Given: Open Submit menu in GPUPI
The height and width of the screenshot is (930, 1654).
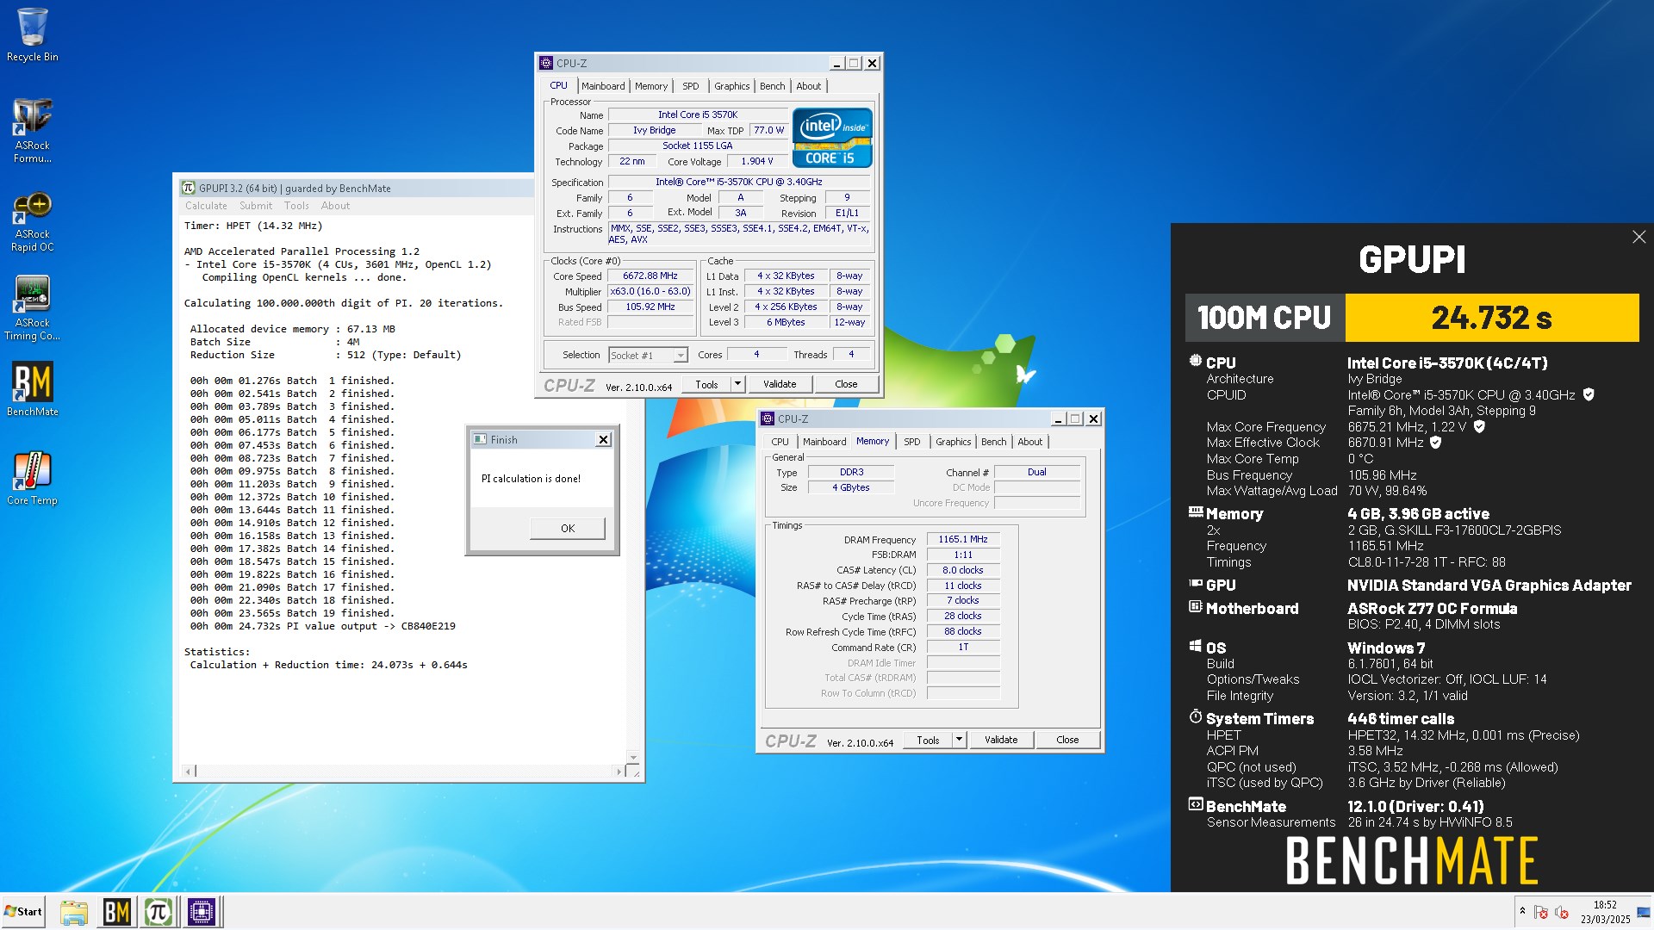Looking at the screenshot, I should coord(256,206).
